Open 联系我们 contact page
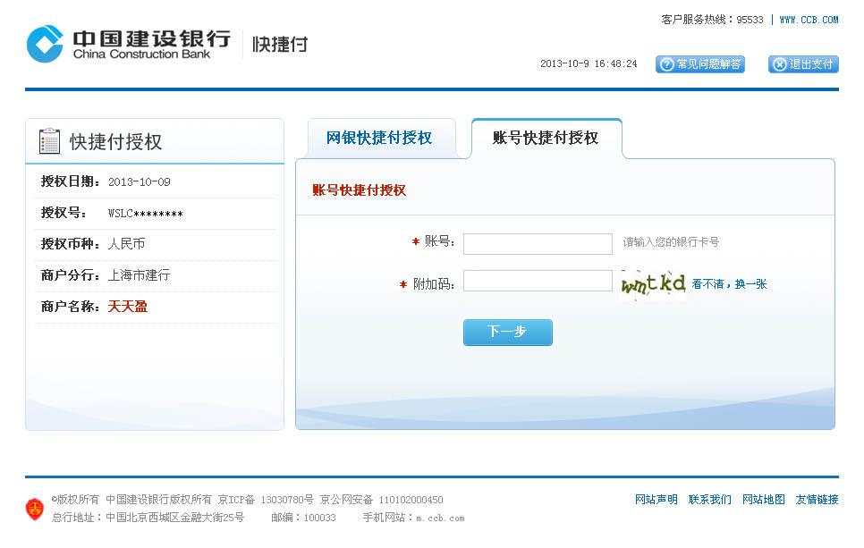 point(709,500)
